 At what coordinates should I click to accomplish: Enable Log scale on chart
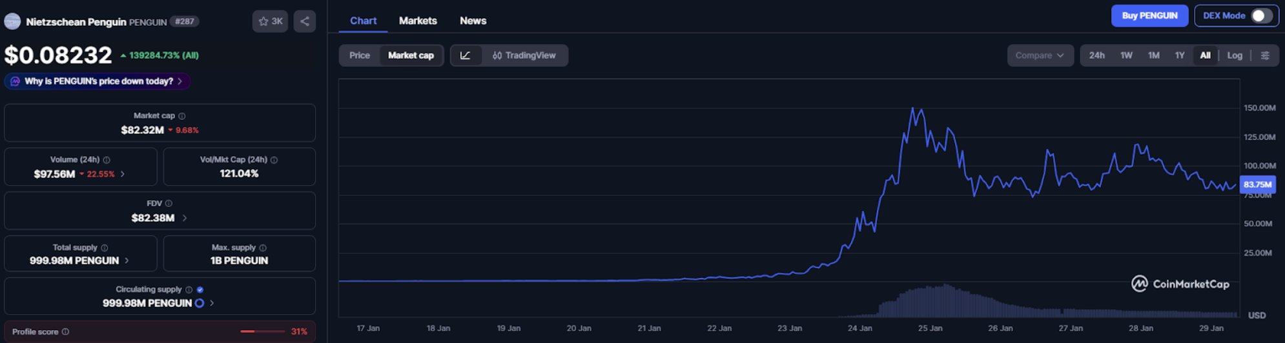pyautogui.click(x=1234, y=55)
